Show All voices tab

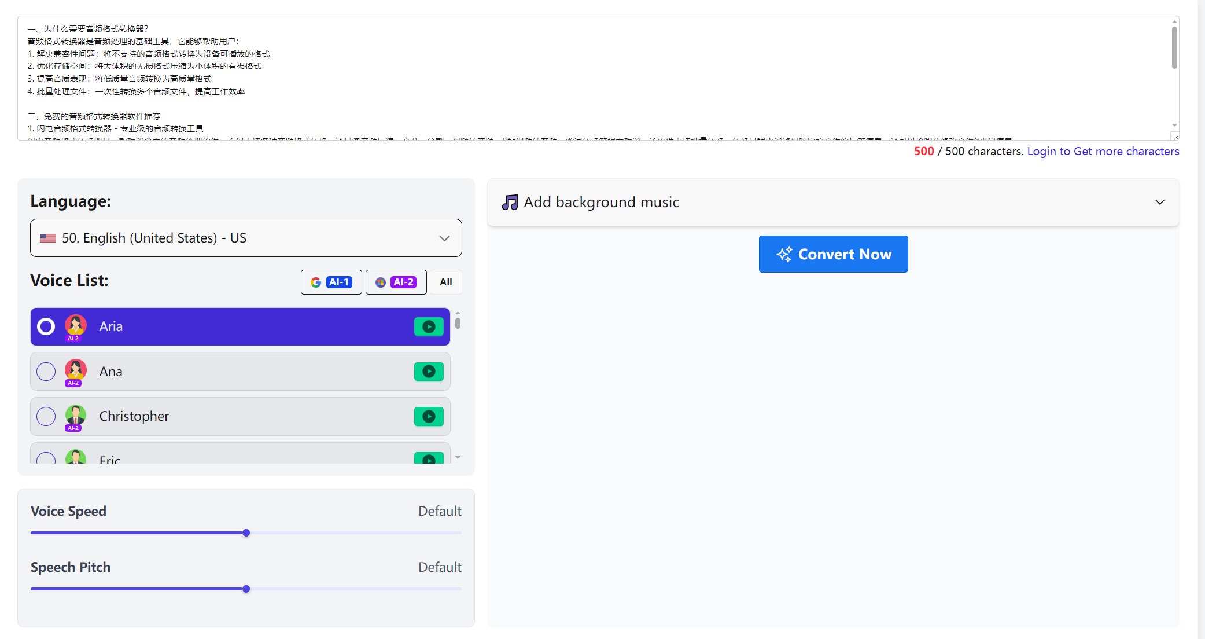[446, 282]
